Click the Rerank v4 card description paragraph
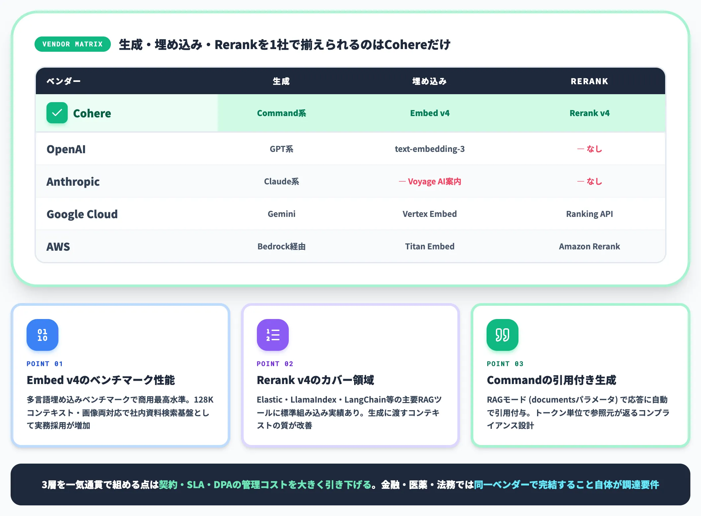701x516 pixels. pyautogui.click(x=349, y=413)
